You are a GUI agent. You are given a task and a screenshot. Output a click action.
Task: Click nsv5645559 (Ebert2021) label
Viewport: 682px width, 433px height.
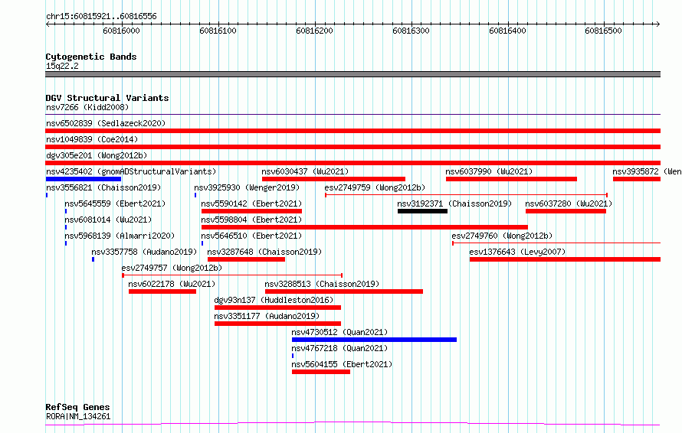click(115, 203)
